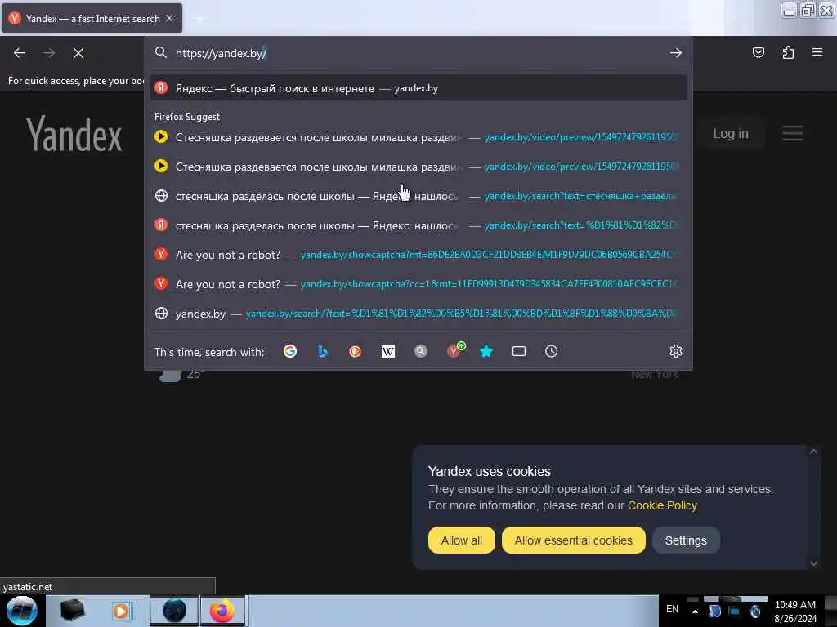Open Save to Pocket
Image resolution: width=837 pixels, height=627 pixels.
click(758, 52)
